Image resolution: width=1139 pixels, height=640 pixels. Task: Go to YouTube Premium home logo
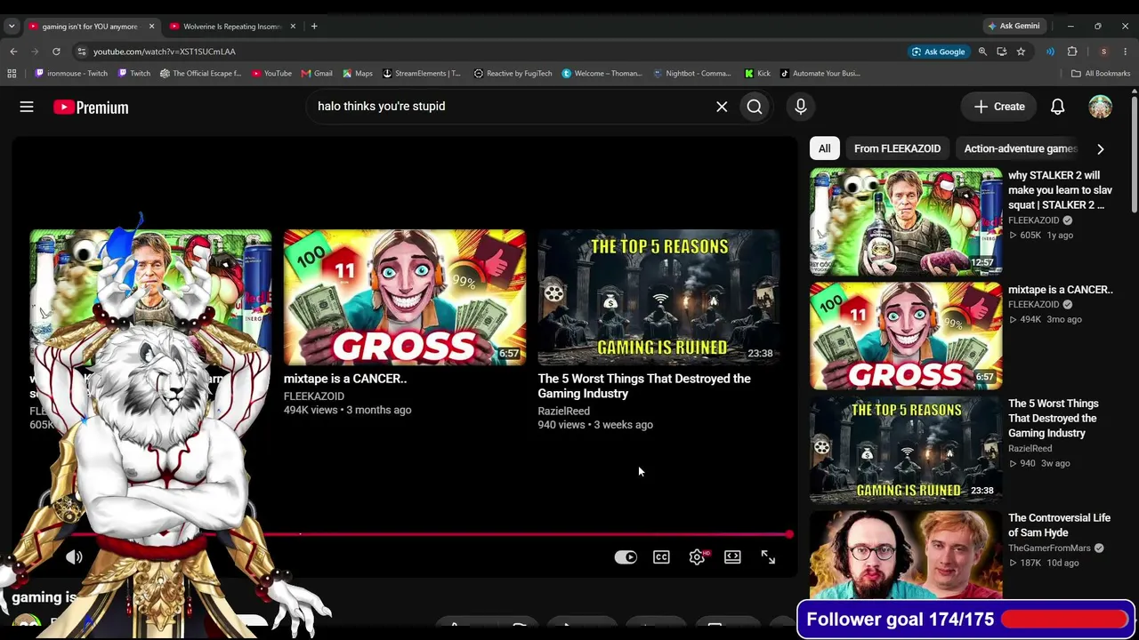[91, 108]
